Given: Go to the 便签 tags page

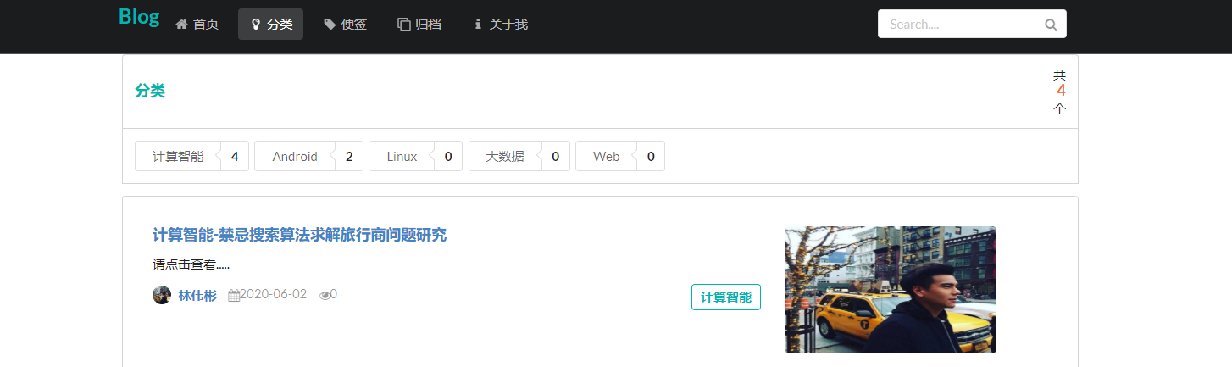Looking at the screenshot, I should [x=345, y=25].
